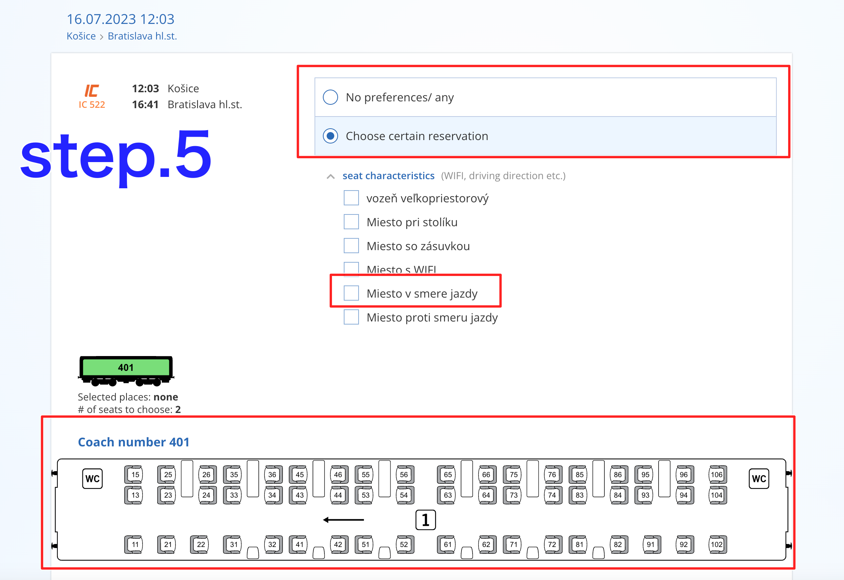This screenshot has width=844, height=580.
Task: Select seat 96 on the seat map
Action: coord(685,474)
